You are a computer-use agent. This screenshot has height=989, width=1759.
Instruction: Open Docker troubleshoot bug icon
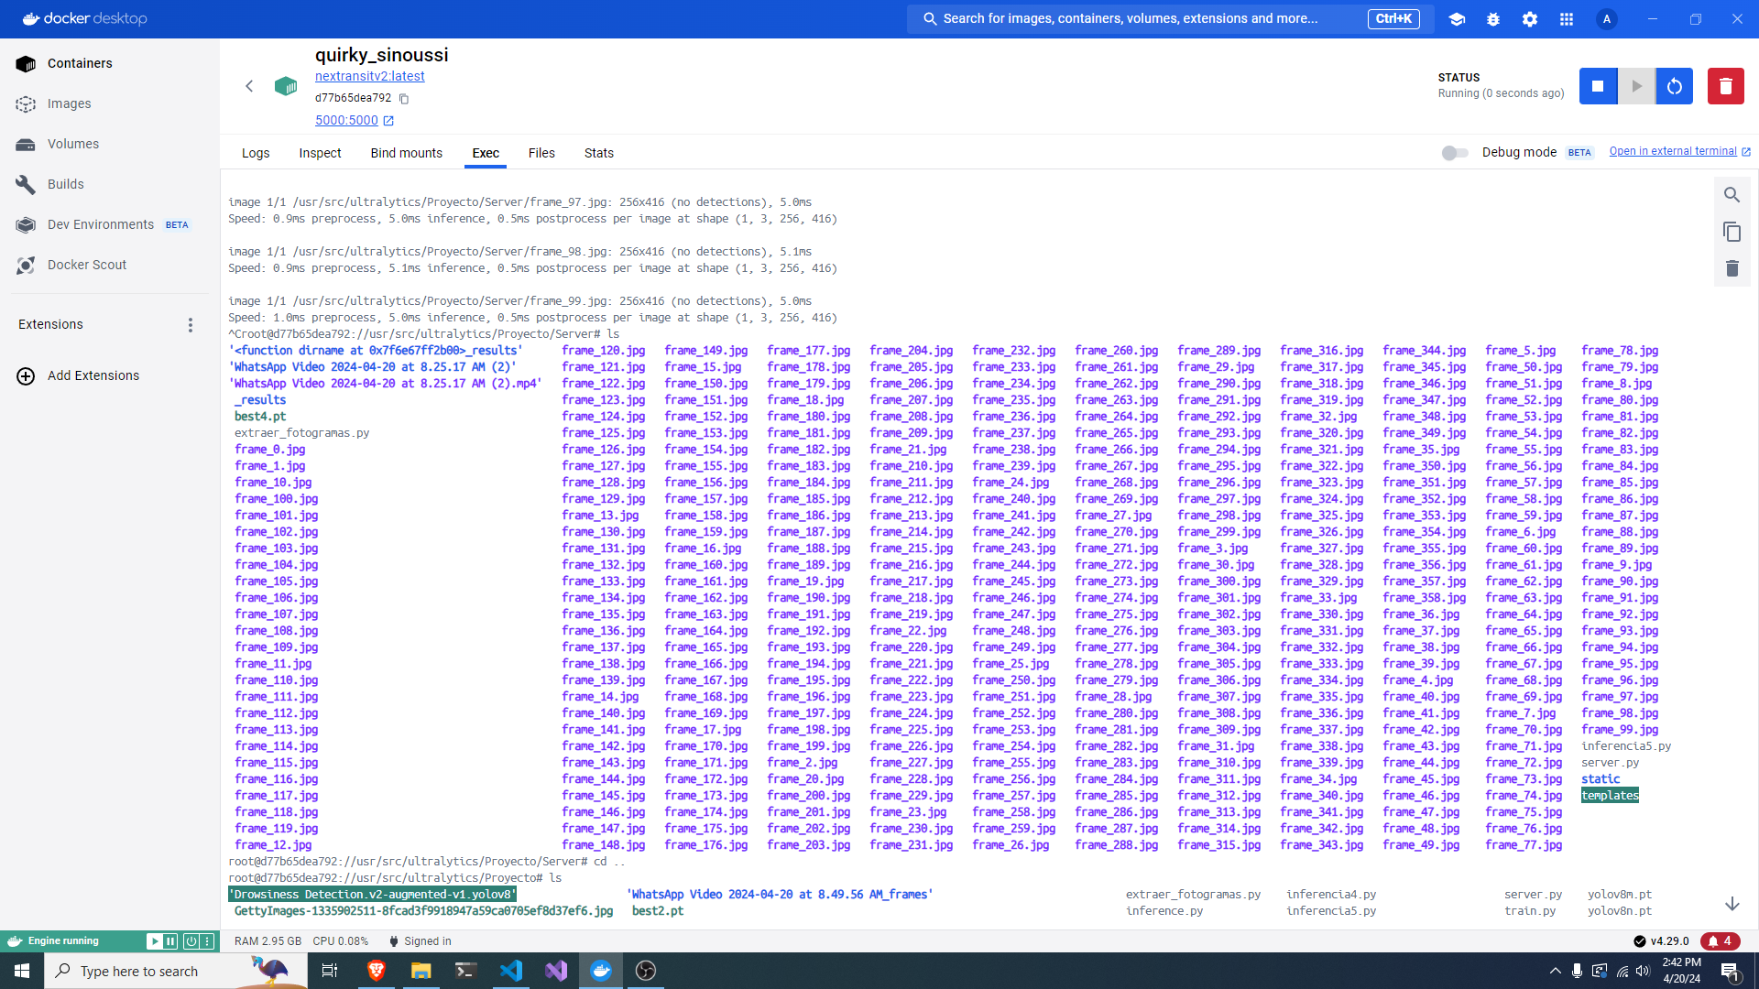coord(1493,19)
